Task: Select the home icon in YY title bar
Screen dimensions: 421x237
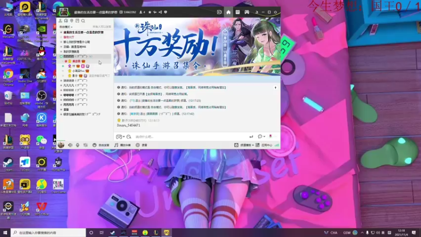Action: (x=228, y=12)
